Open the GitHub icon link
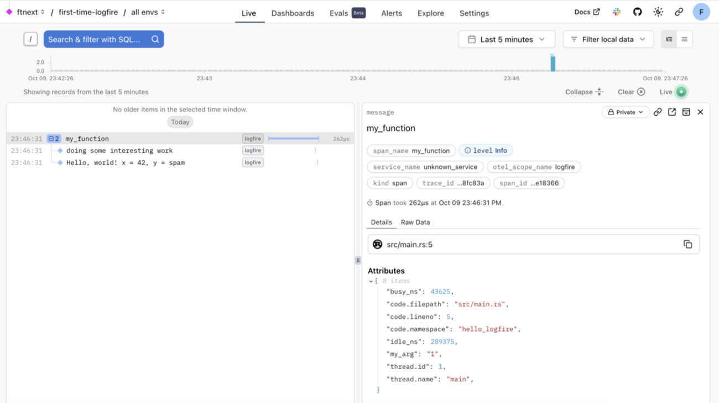 637,12
